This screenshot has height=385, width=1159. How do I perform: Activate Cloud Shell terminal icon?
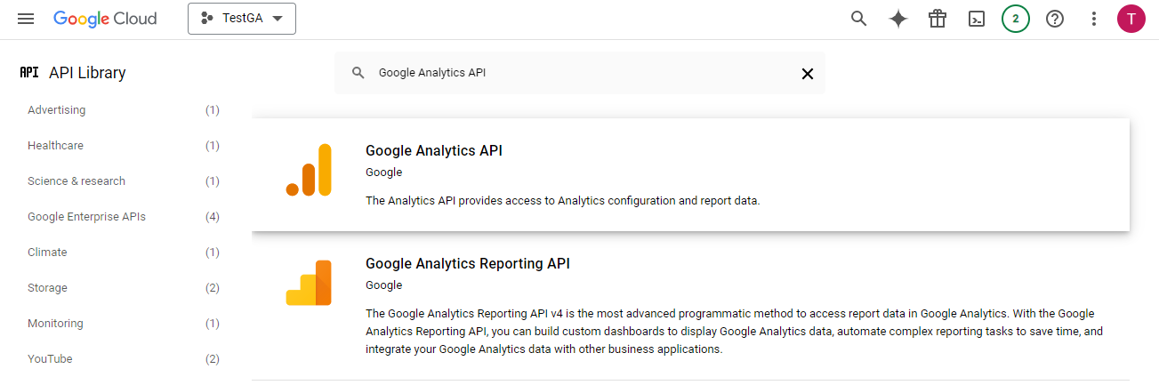[x=977, y=19]
